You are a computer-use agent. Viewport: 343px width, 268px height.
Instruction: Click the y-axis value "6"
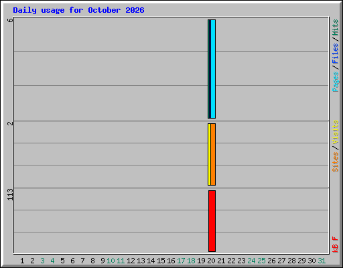point(10,20)
